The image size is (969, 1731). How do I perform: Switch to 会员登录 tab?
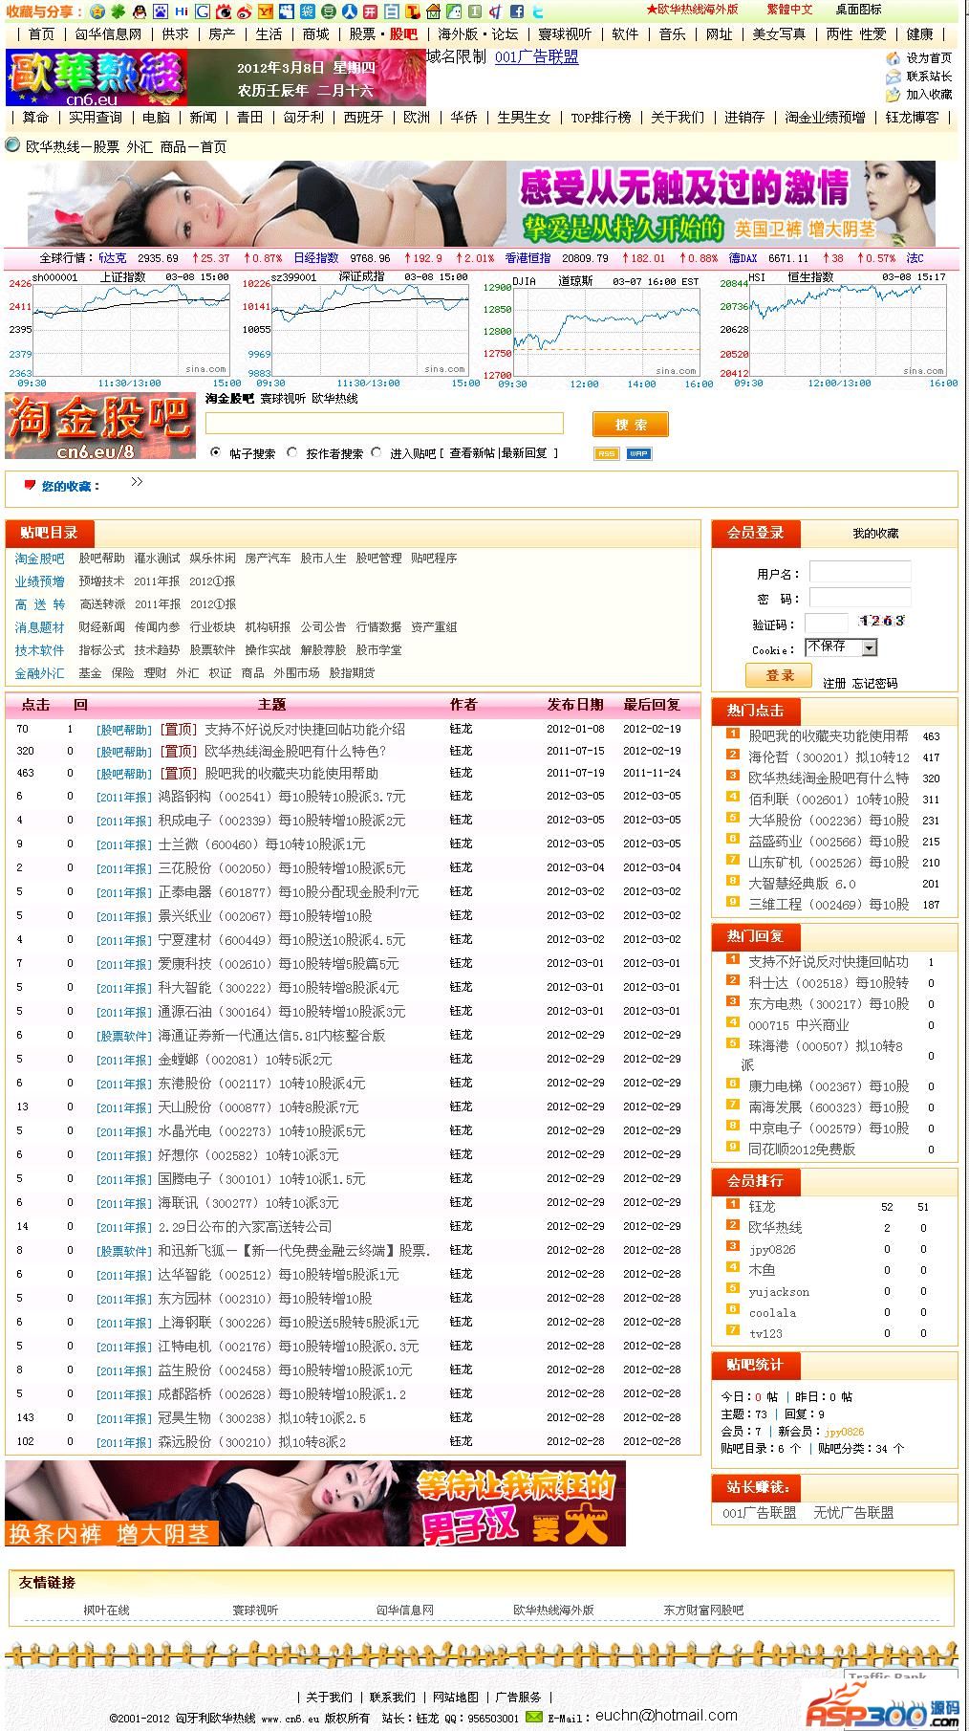coord(756,533)
